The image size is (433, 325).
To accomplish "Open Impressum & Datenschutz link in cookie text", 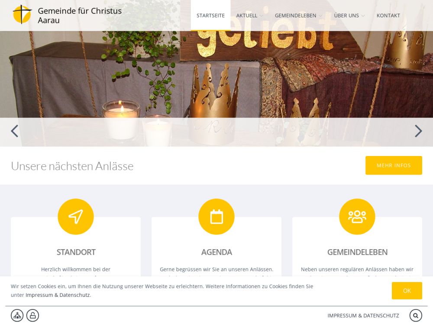I will tap(58, 295).
